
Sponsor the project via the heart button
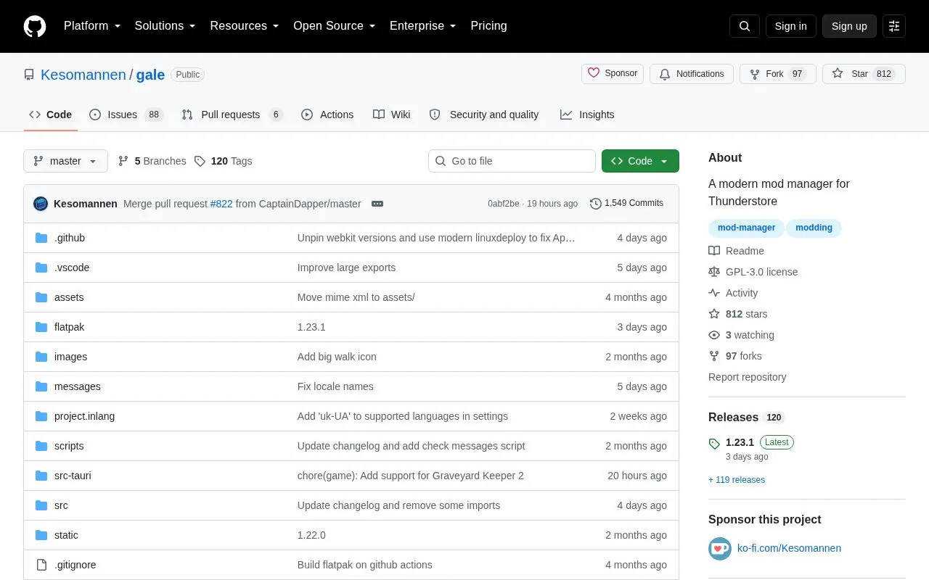coord(613,74)
